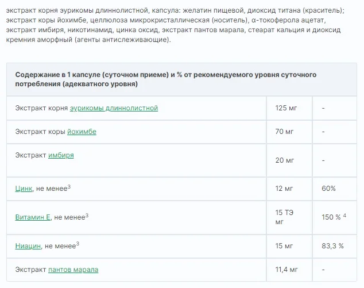
Task: Select the 83,3 % percentage cell
Action: [332, 246]
